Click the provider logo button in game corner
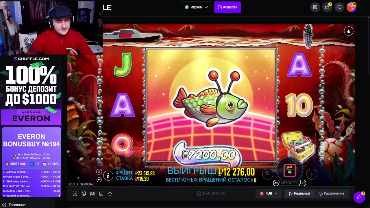The image size is (370, 208). [x=349, y=31]
